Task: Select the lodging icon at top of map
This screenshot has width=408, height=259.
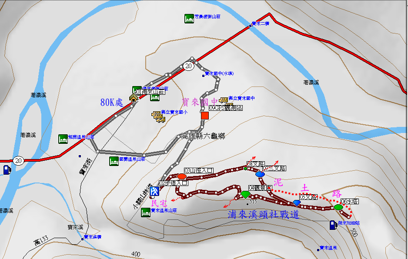Action: pos(189,18)
